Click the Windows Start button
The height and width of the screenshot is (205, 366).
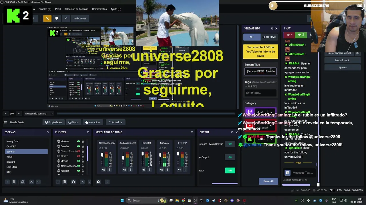122,200
